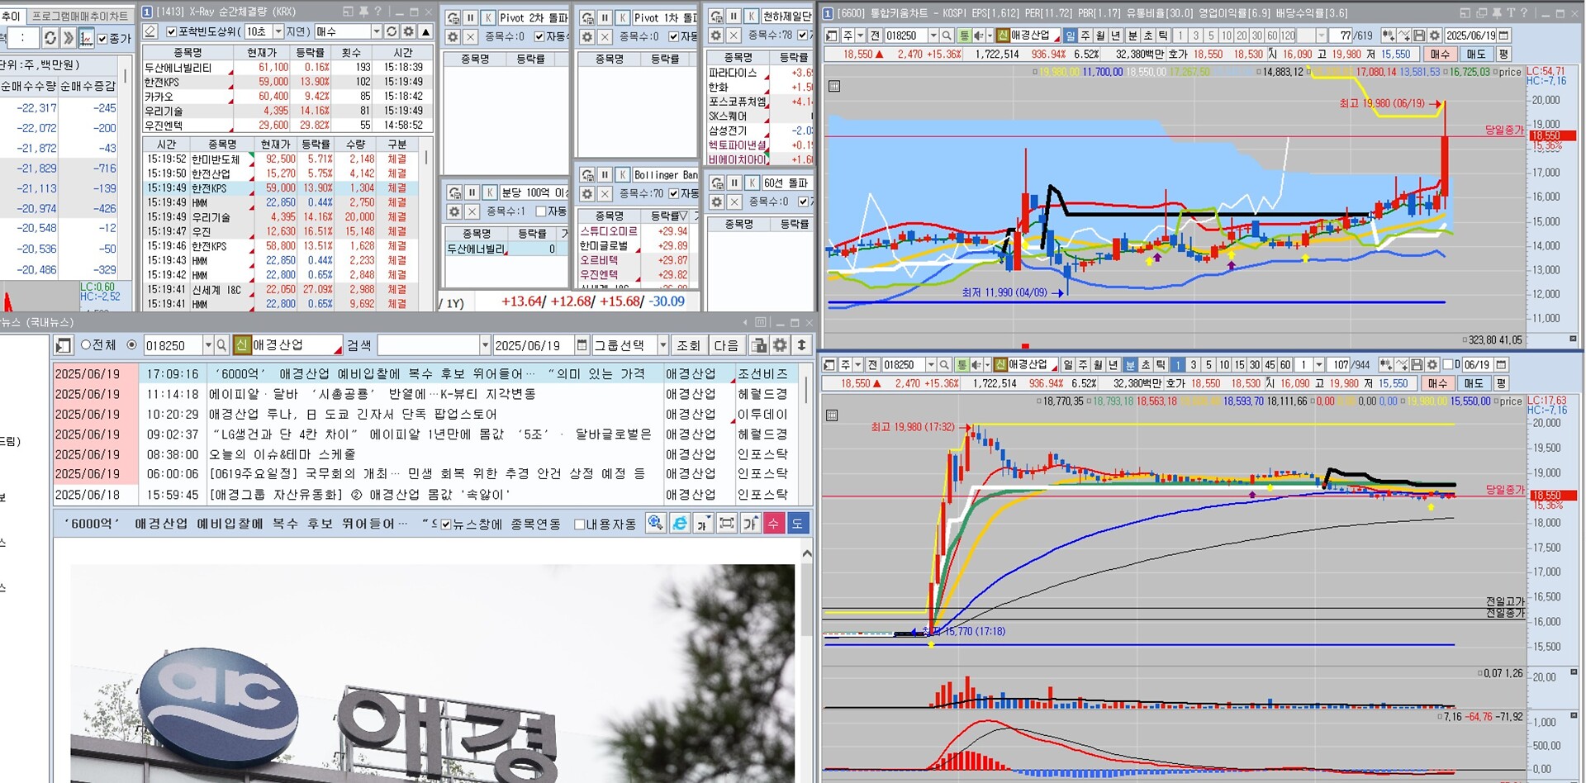This screenshot has width=1586, height=783.
Task: Click the upper chart stock search magnifier
Action: click(x=947, y=36)
